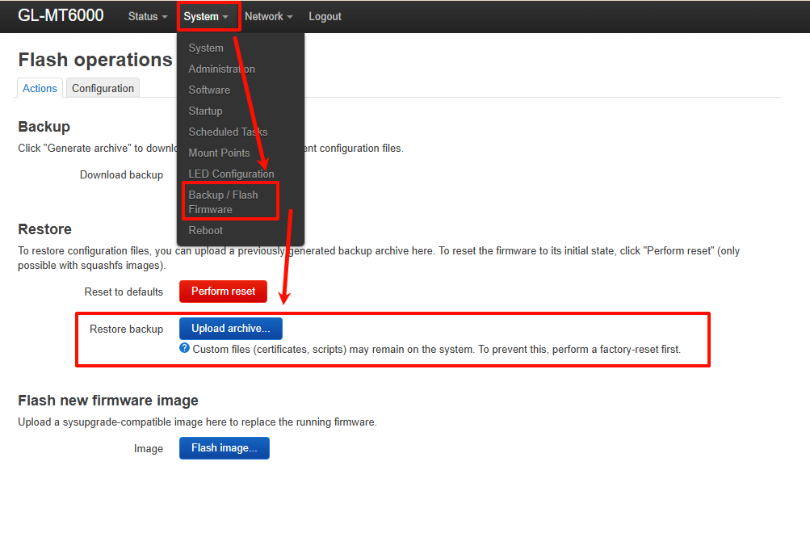Open the Status dropdown menu
The image size is (810, 533).
point(148,16)
